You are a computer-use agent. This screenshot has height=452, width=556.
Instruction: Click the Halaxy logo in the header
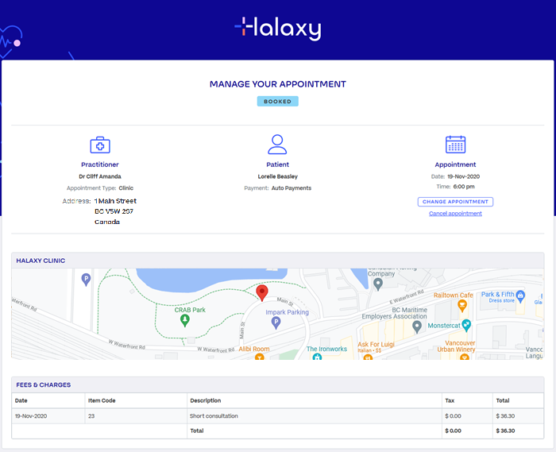(x=277, y=28)
